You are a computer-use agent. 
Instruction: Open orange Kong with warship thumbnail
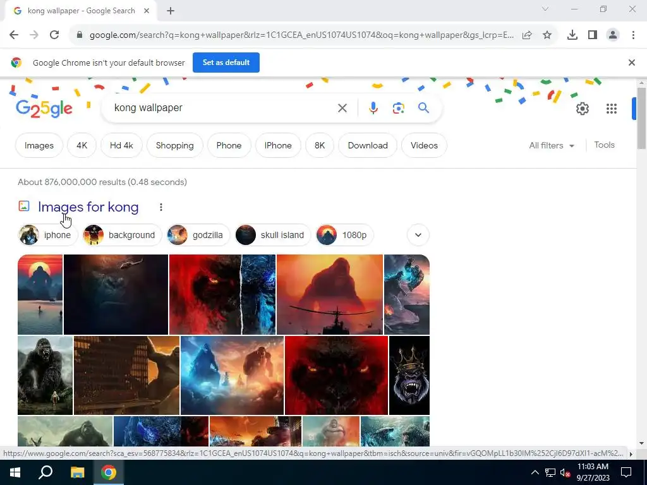pos(330,294)
